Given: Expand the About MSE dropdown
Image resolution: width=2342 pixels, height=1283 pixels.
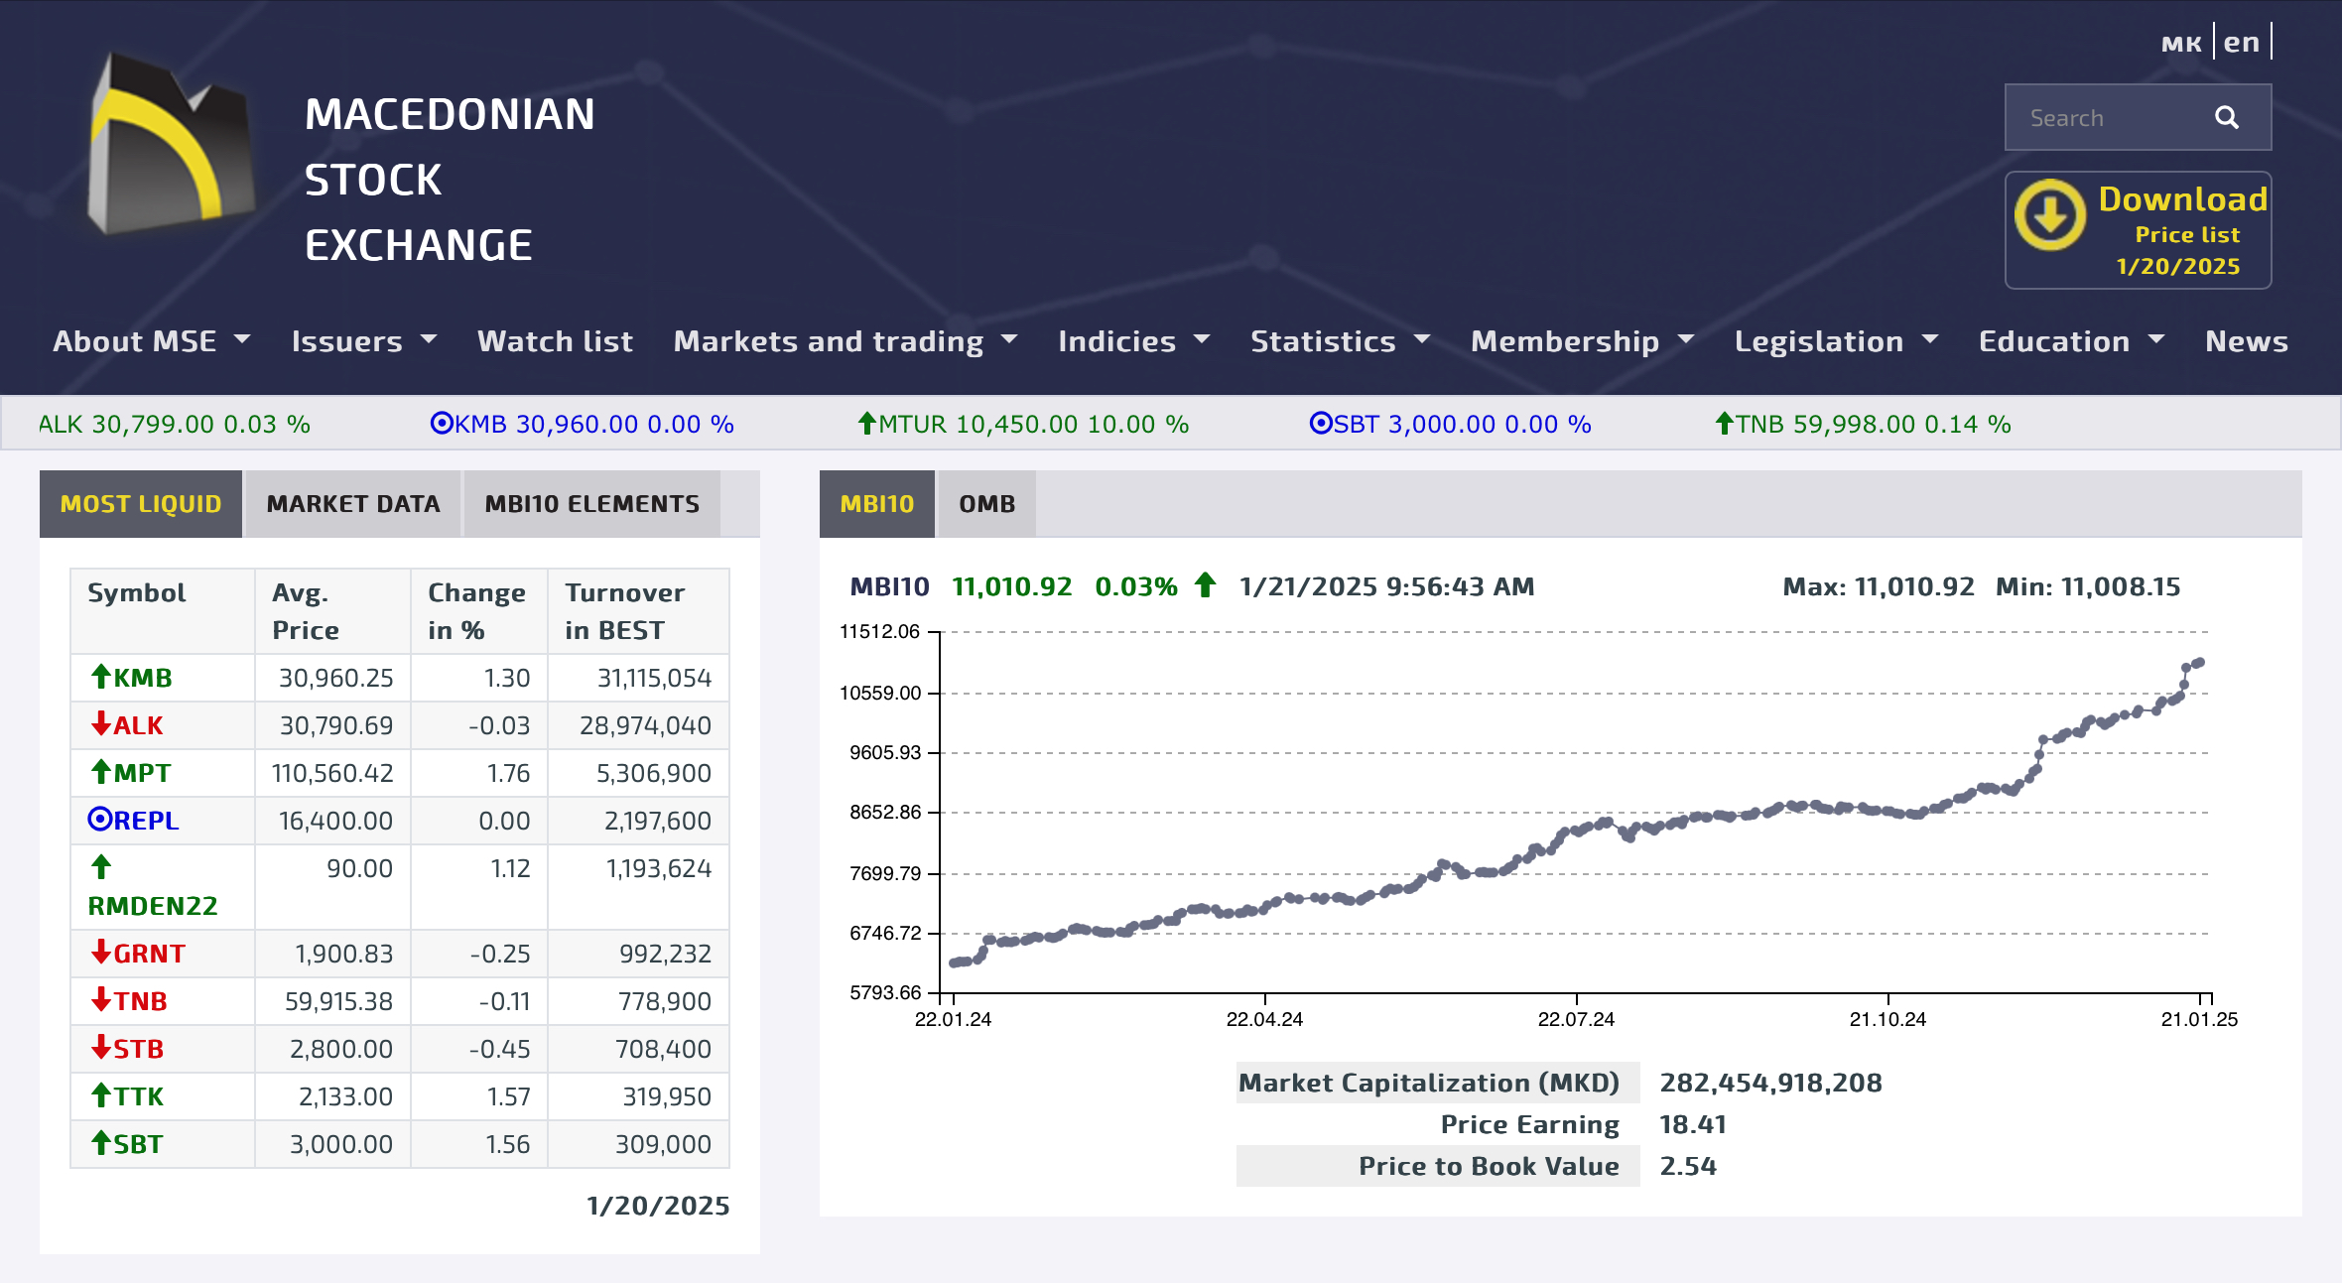Looking at the screenshot, I should pos(151,341).
